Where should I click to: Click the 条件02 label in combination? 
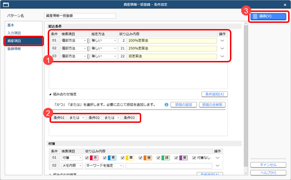point(94,118)
